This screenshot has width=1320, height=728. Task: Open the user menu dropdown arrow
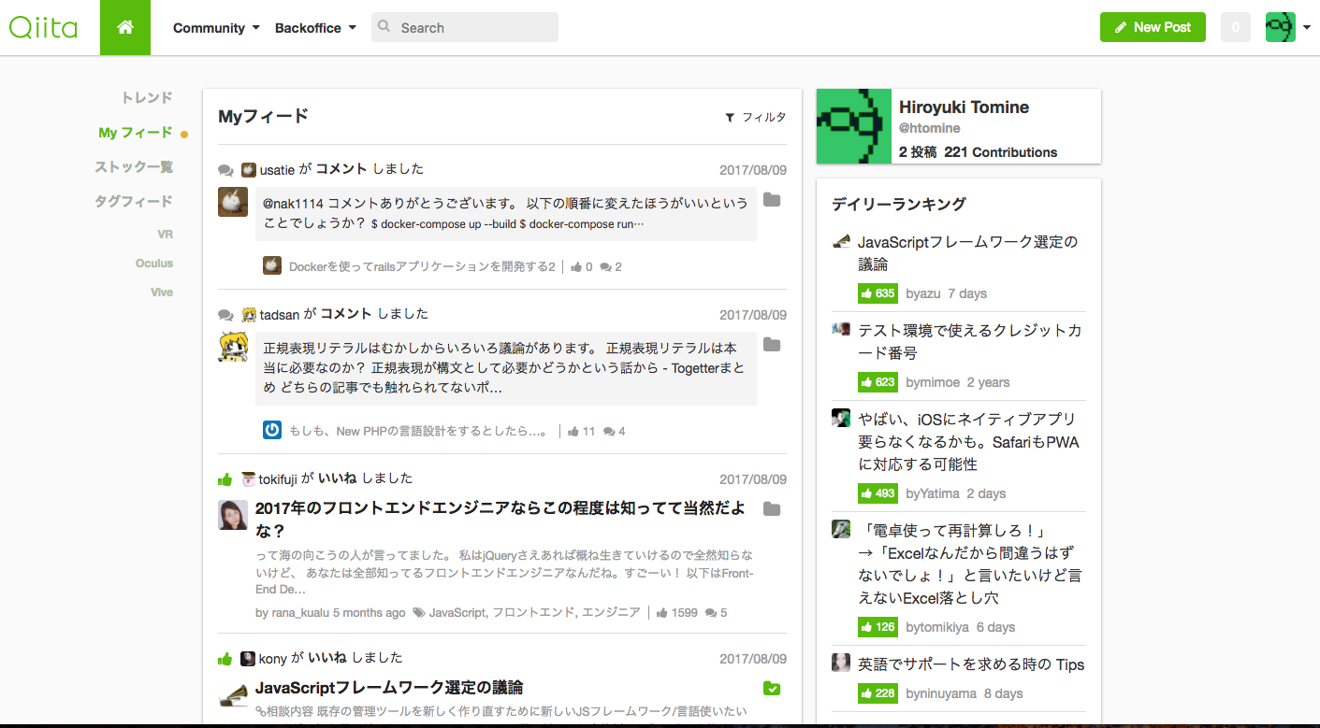[x=1306, y=28]
